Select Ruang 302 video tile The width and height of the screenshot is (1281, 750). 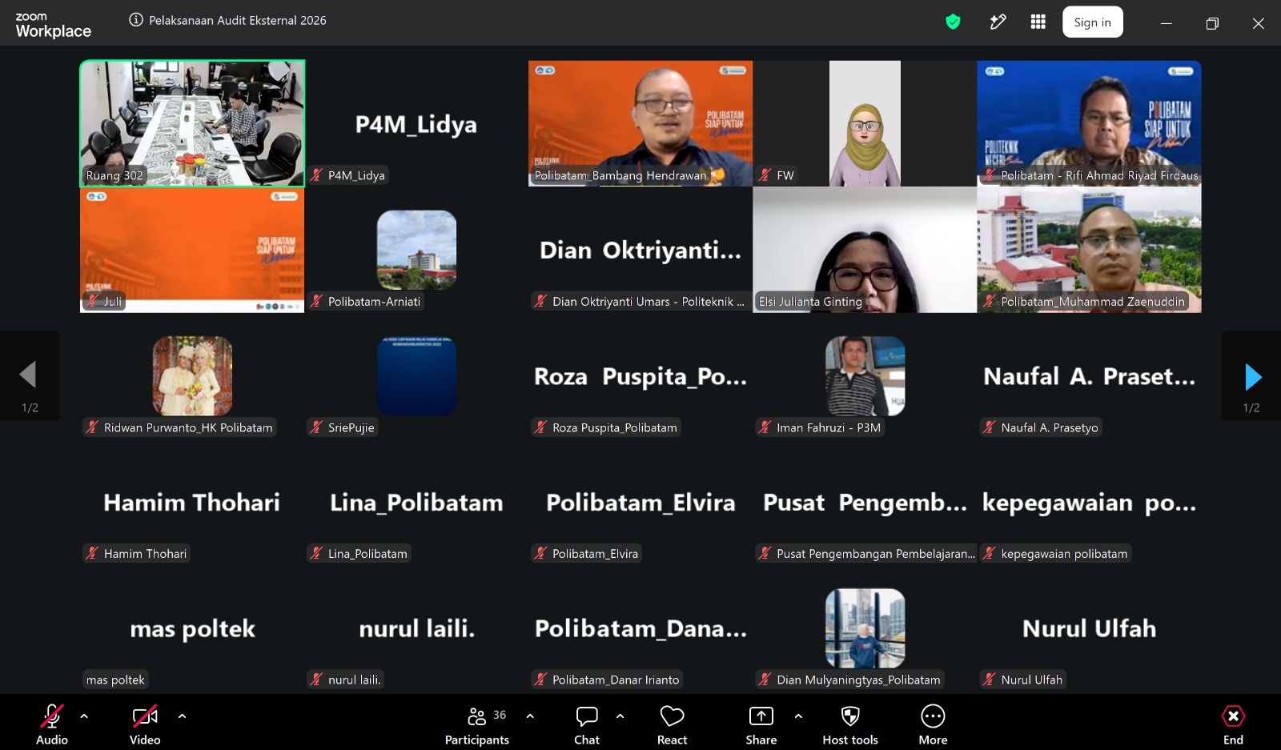pos(192,123)
